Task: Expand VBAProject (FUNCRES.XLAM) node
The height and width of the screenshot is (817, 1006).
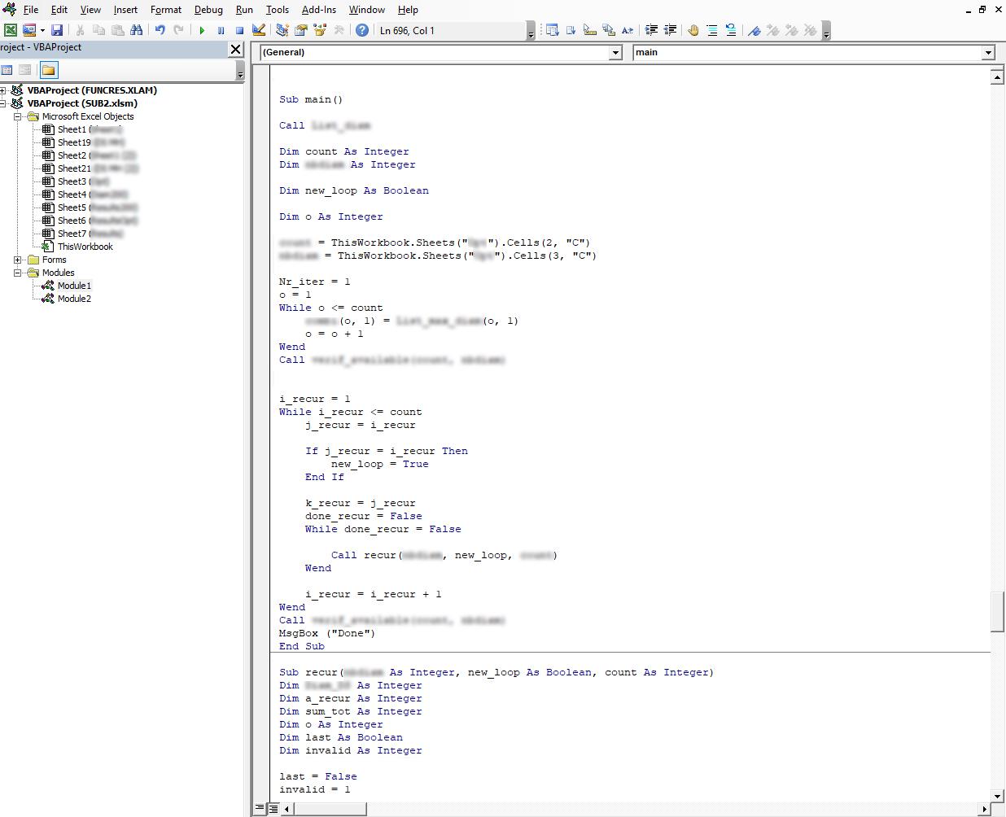Action: 3,90
